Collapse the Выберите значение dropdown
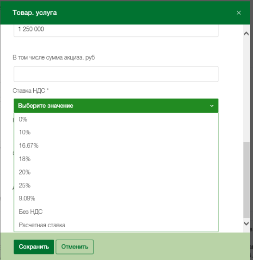The image size is (253, 260). click(x=116, y=106)
